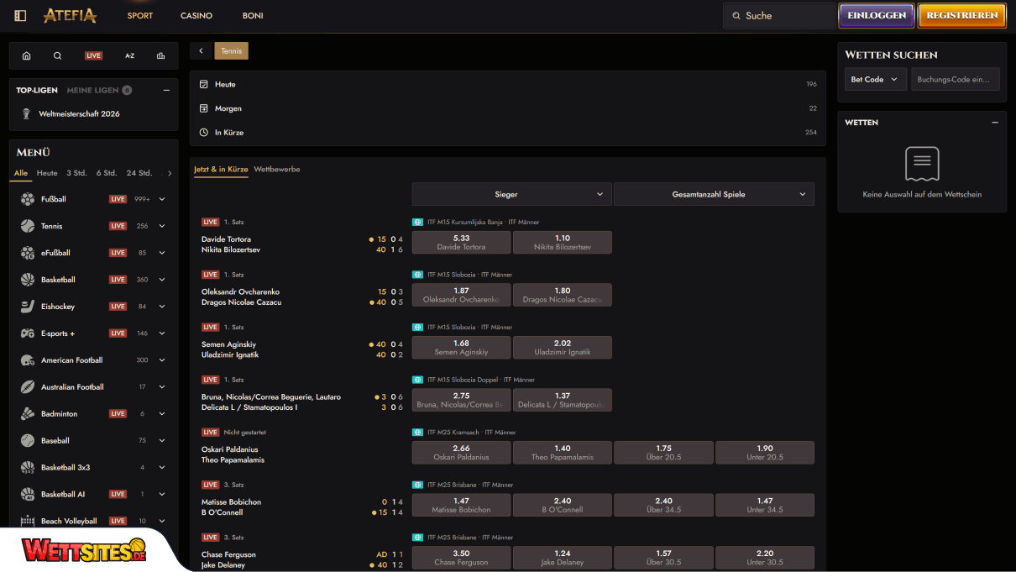Open the trophy icon for Weltmeisterschaft 2026
Viewport: 1016px width, 572px height.
click(x=27, y=114)
